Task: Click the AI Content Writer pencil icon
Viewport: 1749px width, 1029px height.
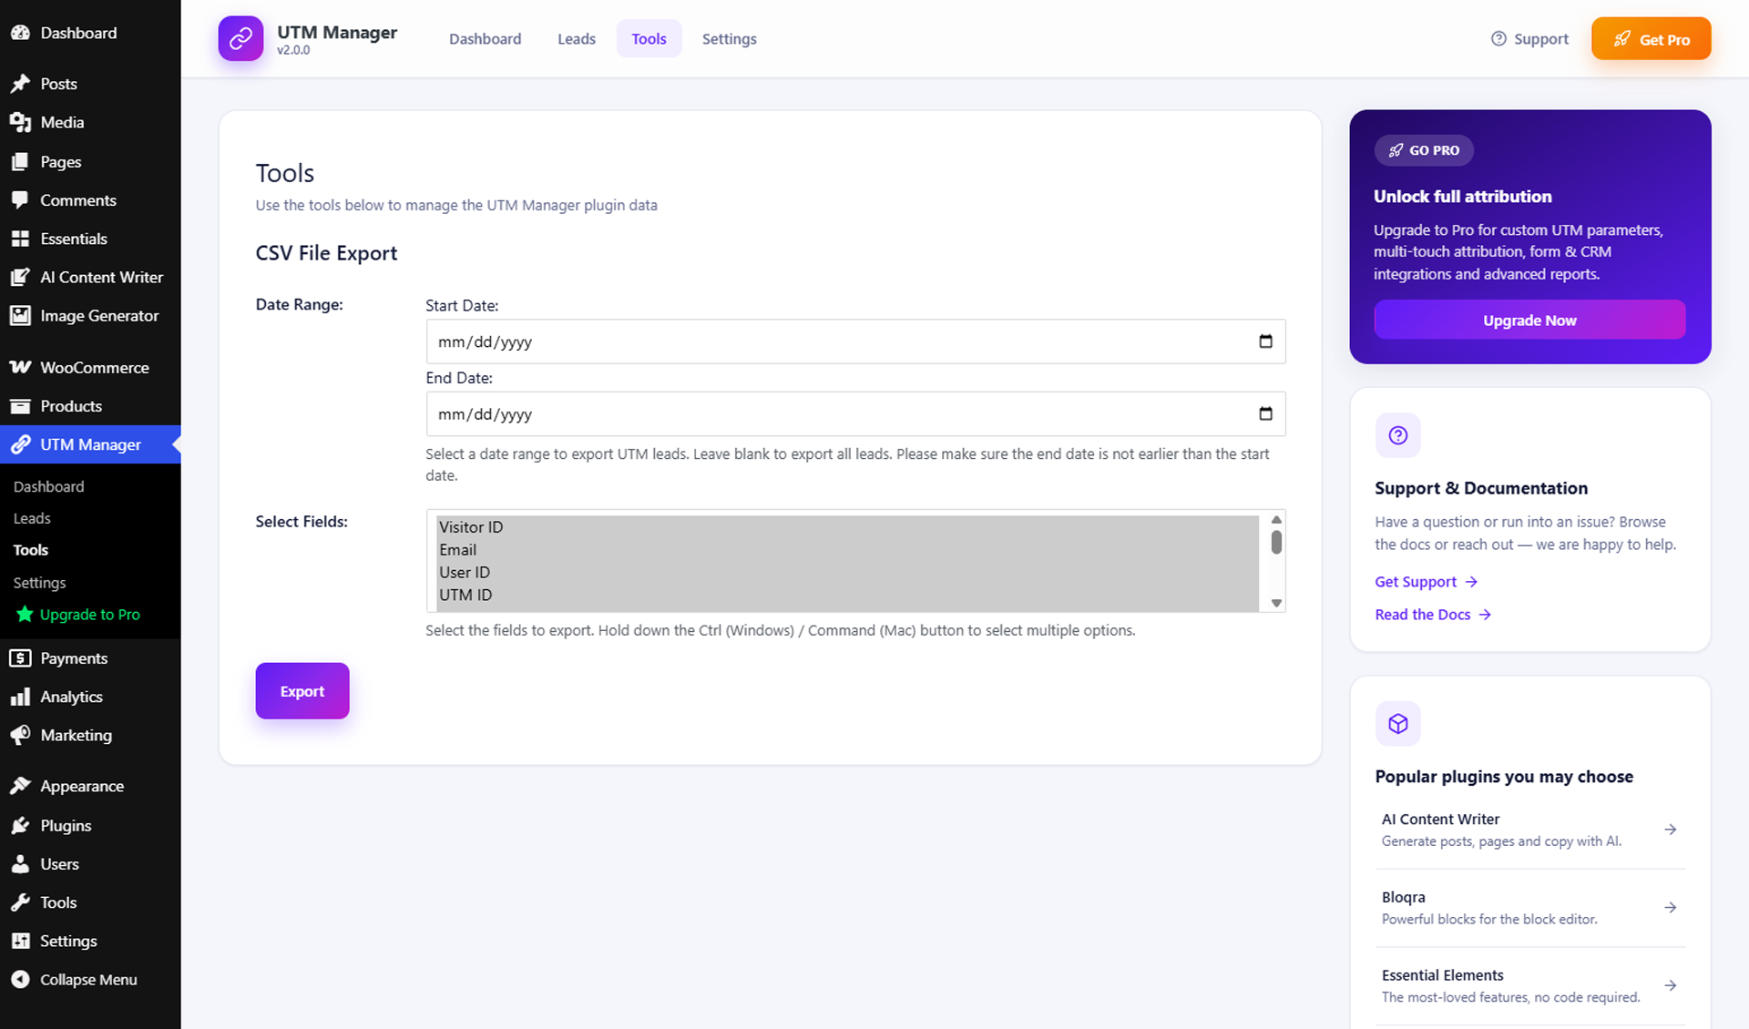Action: coord(20,277)
